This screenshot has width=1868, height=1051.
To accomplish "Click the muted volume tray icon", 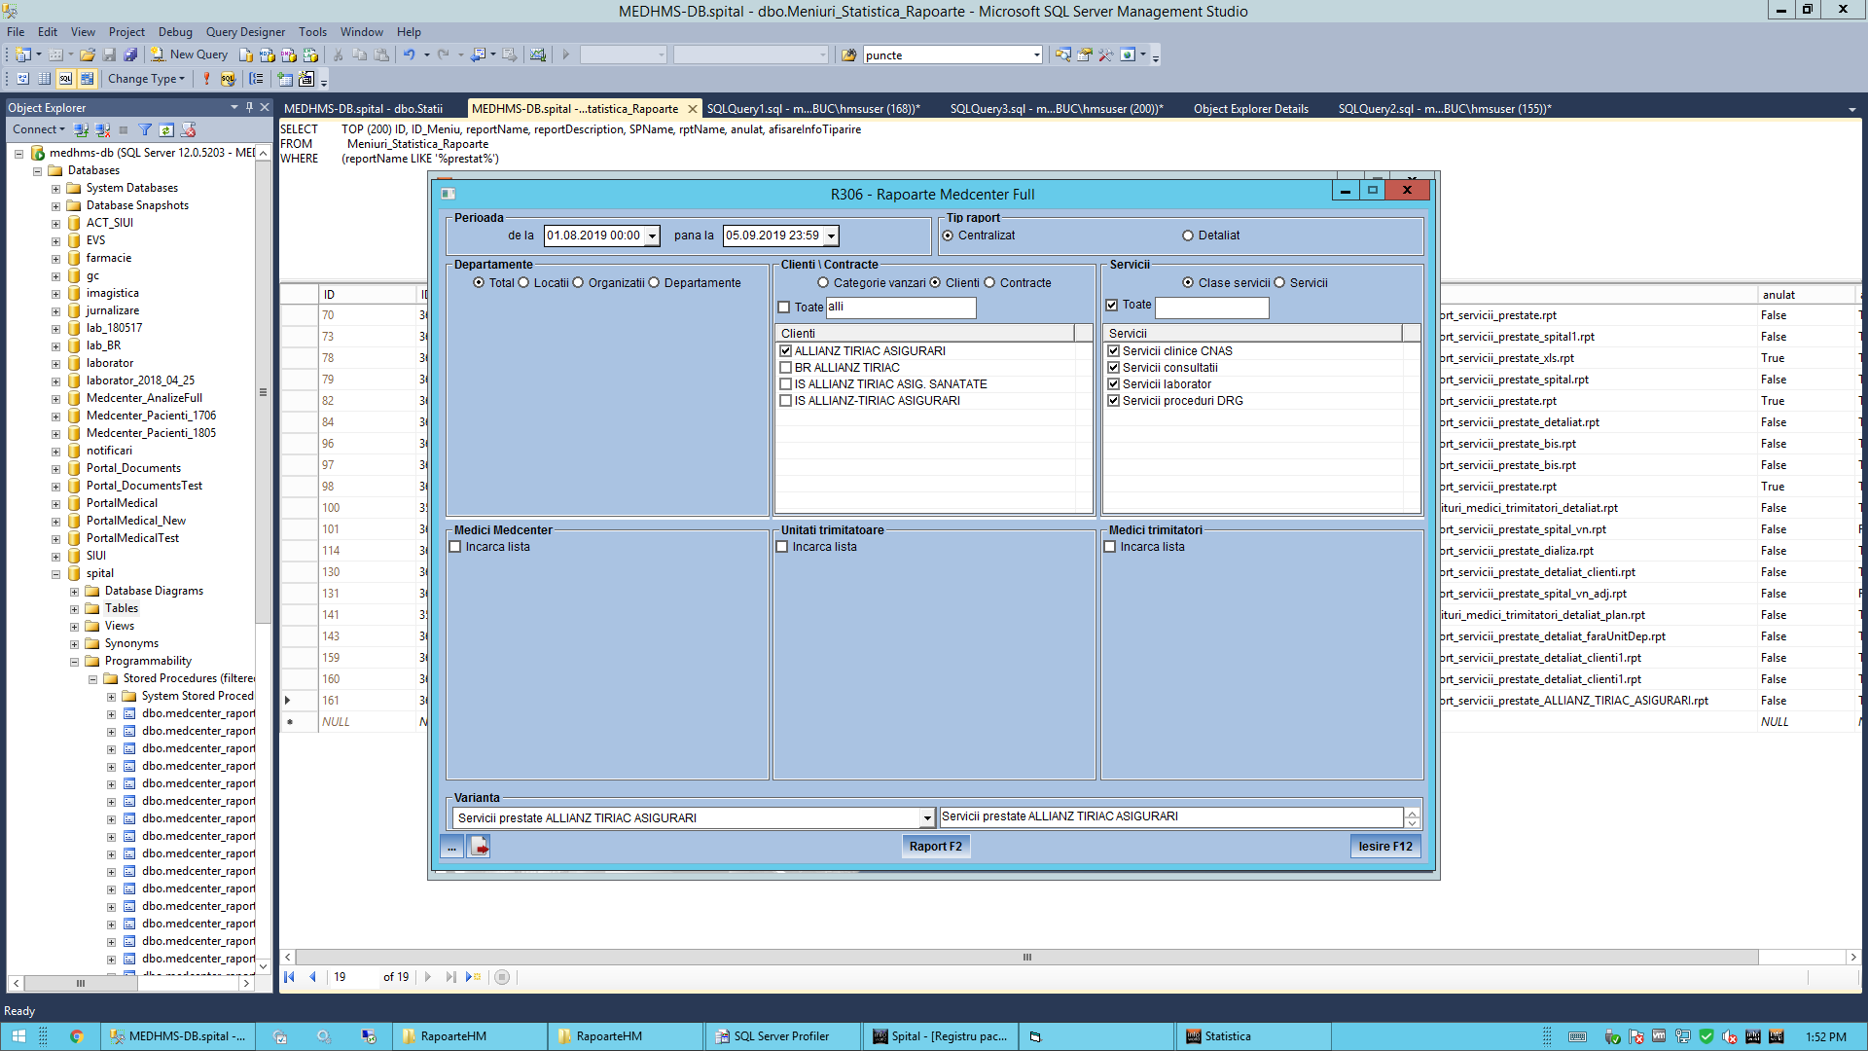I will coord(1730,1037).
